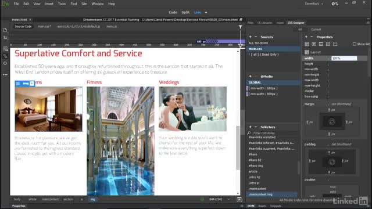Open the Insert menu
The image size is (372, 209).
point(49,4)
